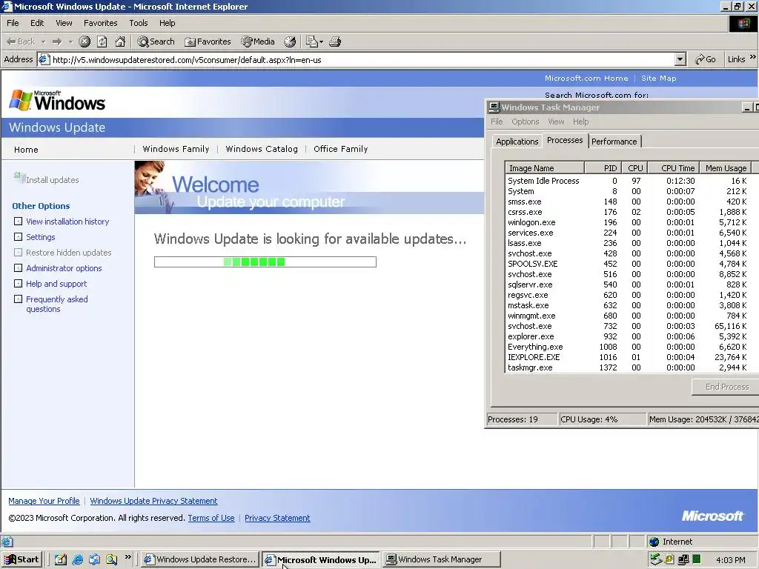The height and width of the screenshot is (569, 759).
Task: Click the Go button beside address bar
Action: [x=706, y=59]
